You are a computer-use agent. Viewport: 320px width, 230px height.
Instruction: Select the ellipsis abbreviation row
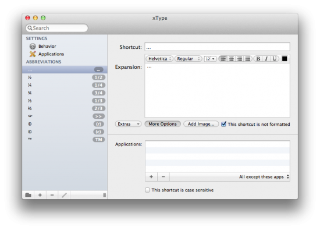coord(65,70)
